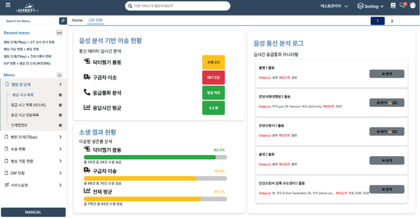Switch to dashboard page 1
The width and height of the screenshot is (420, 218).
[377, 21]
